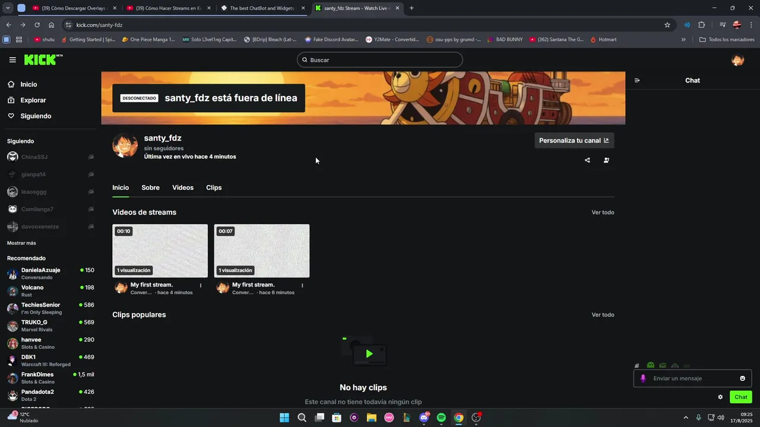Collapse the chat panel using its header icon
760x427 pixels.
[637, 81]
